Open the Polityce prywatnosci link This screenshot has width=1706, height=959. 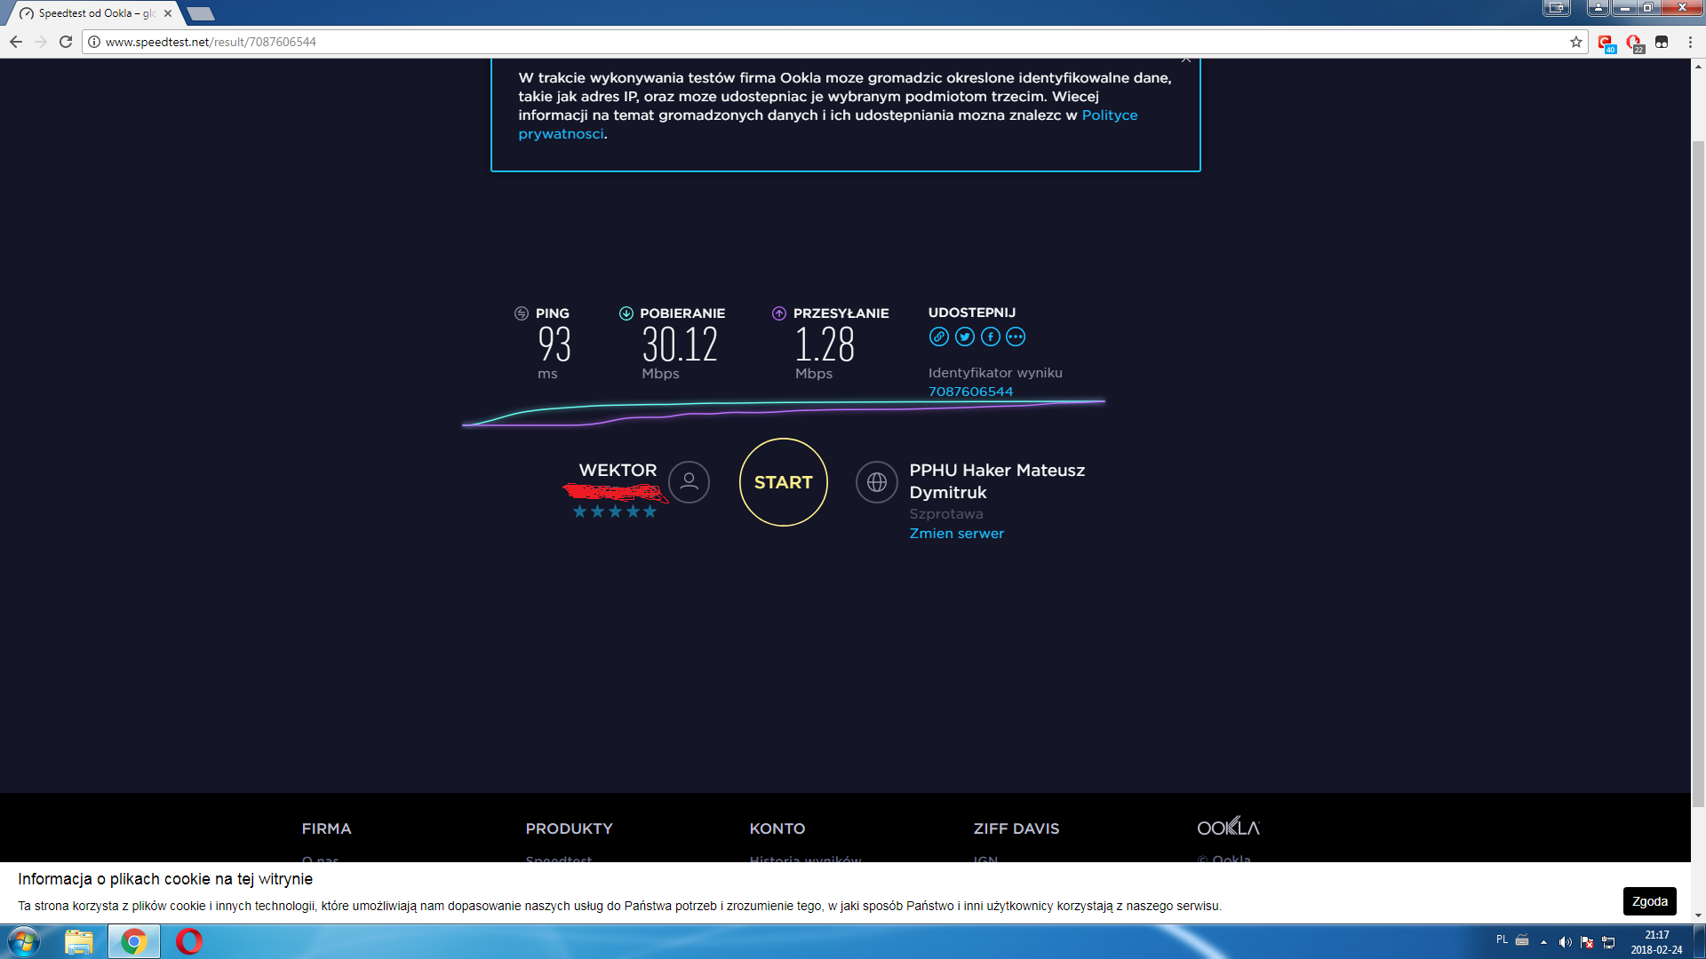pyautogui.click(x=828, y=124)
